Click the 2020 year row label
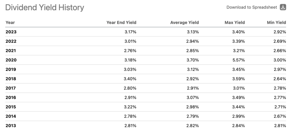The image size is (292, 133). 11,60
